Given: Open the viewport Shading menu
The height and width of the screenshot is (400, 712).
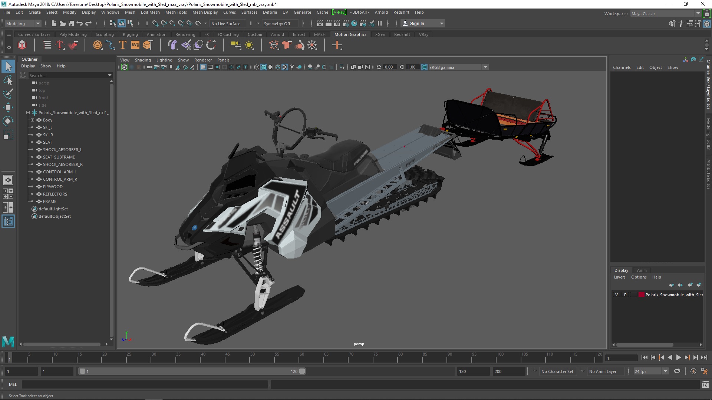Looking at the screenshot, I should pos(143,60).
